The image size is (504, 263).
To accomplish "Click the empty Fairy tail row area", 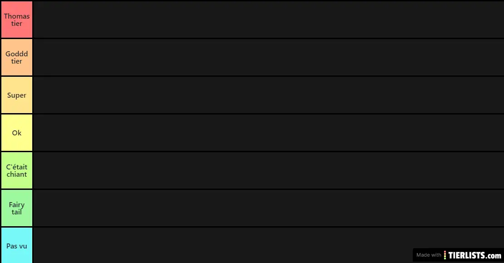I will (x=268, y=208).
